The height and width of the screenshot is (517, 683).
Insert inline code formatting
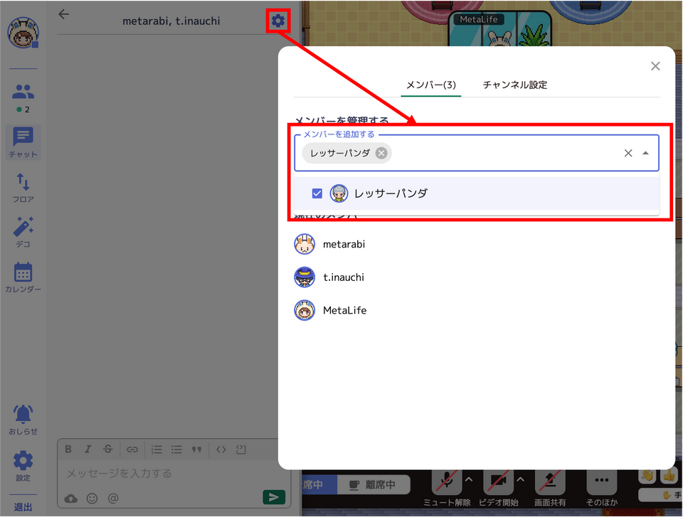[221, 449]
